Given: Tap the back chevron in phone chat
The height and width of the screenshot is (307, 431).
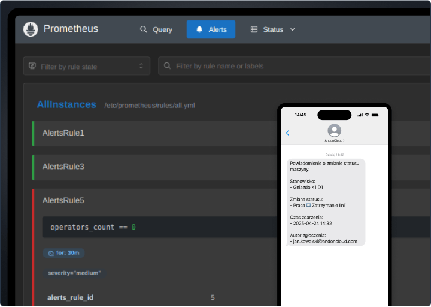Looking at the screenshot, I should click(x=288, y=133).
